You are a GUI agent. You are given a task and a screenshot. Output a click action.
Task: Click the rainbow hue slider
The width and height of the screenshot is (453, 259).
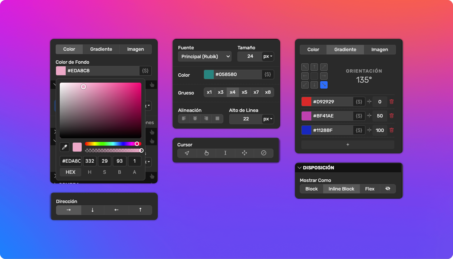coord(113,144)
